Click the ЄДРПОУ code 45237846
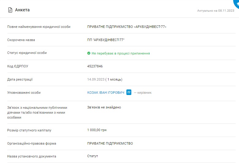The image size is (239, 163). click(95, 66)
